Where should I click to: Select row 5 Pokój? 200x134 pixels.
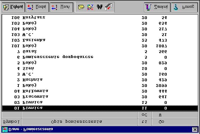[100, 63]
